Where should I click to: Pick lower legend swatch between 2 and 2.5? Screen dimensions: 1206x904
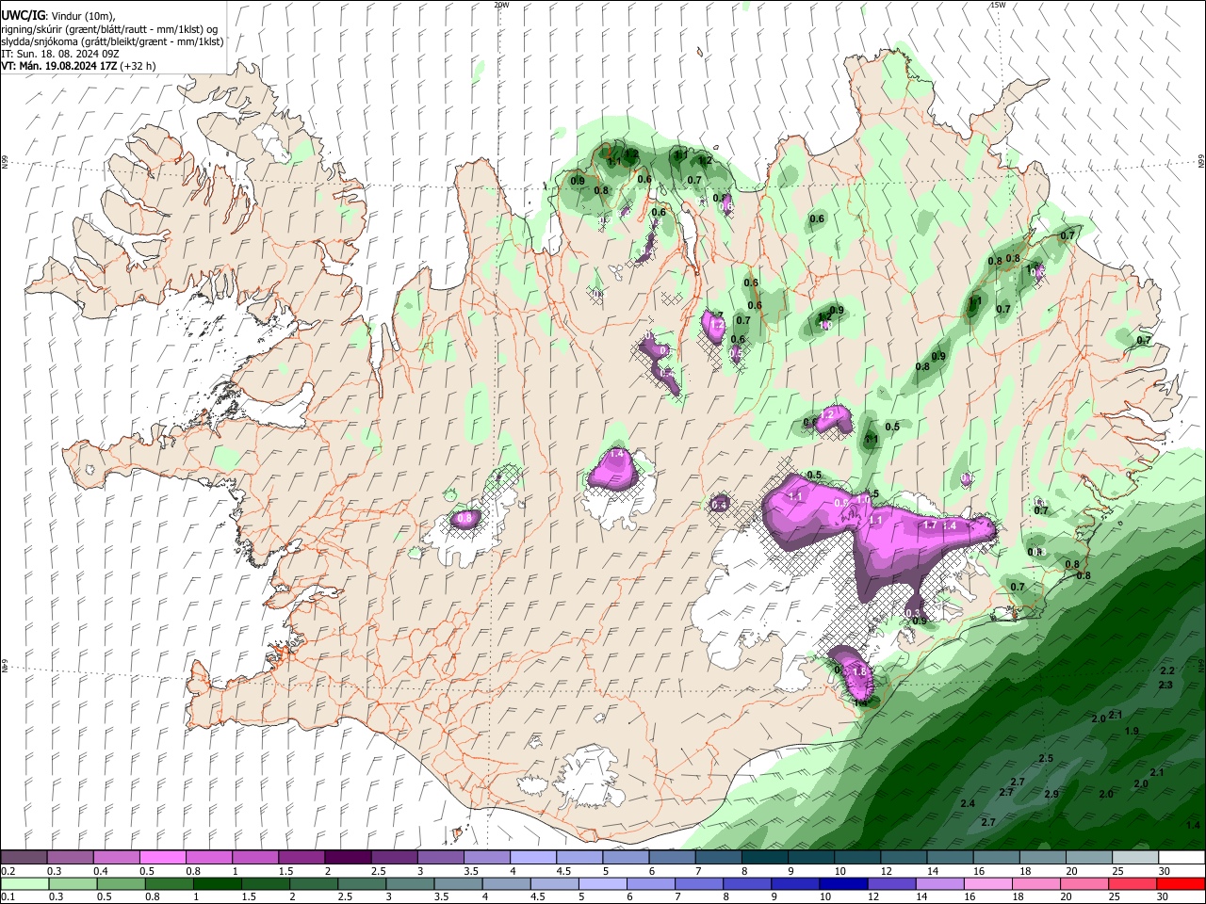(314, 884)
